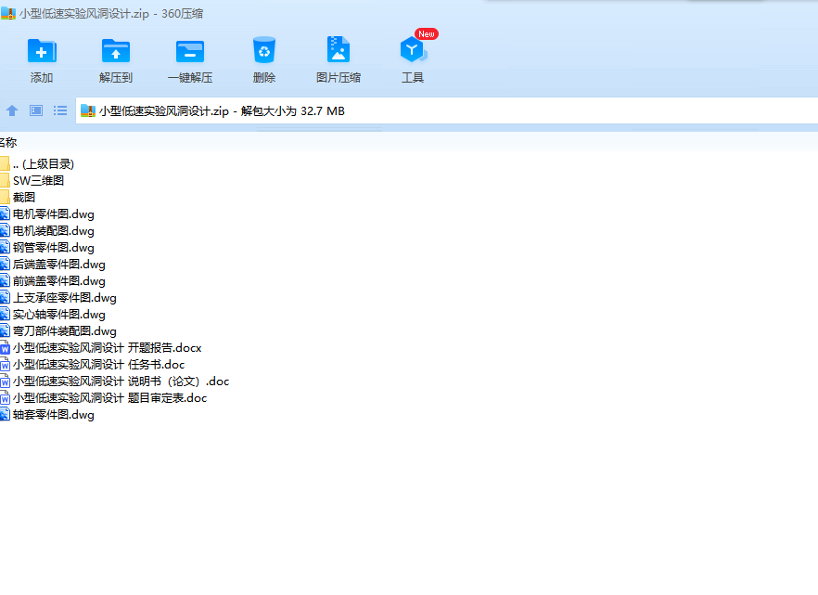The width and height of the screenshot is (818, 595).
Task: Go up one level with the arrow icon
Action: click(12, 110)
